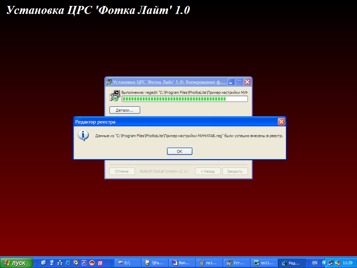This screenshot has height=268, width=357.
Task: Click the red round quick launch icon
Action: [x=92, y=263]
